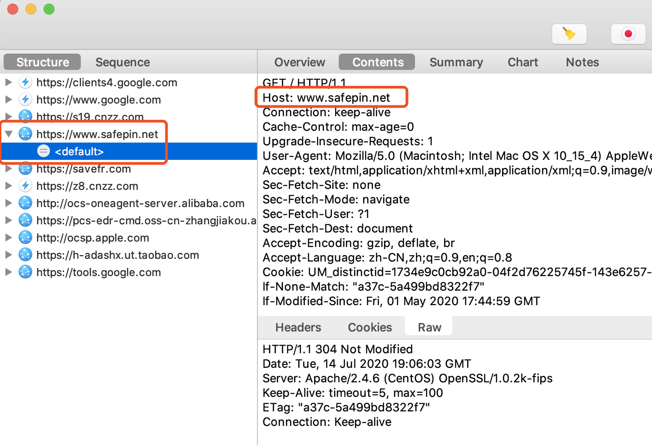The image size is (652, 445).
Task: Click the lightning icon beside www.google.com
Action: (25, 99)
